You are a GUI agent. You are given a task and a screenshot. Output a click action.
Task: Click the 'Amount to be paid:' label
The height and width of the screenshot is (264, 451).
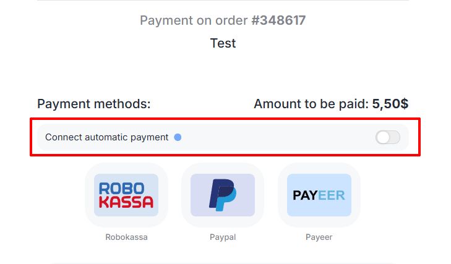(311, 104)
